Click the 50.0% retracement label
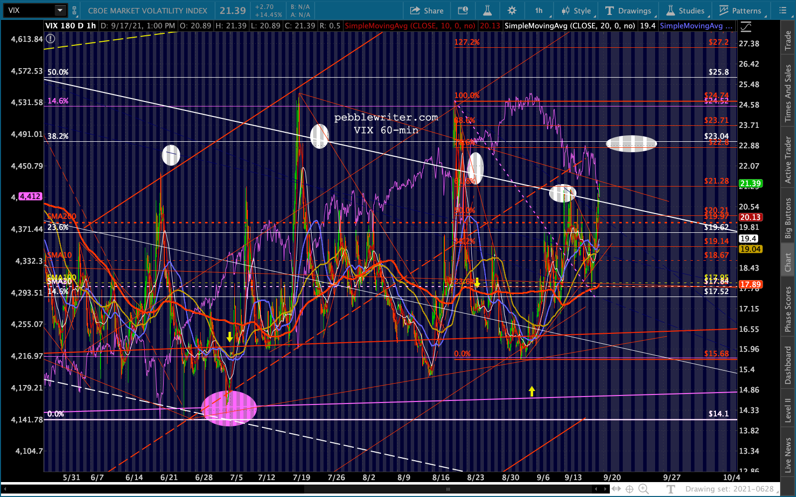 pyautogui.click(x=58, y=72)
